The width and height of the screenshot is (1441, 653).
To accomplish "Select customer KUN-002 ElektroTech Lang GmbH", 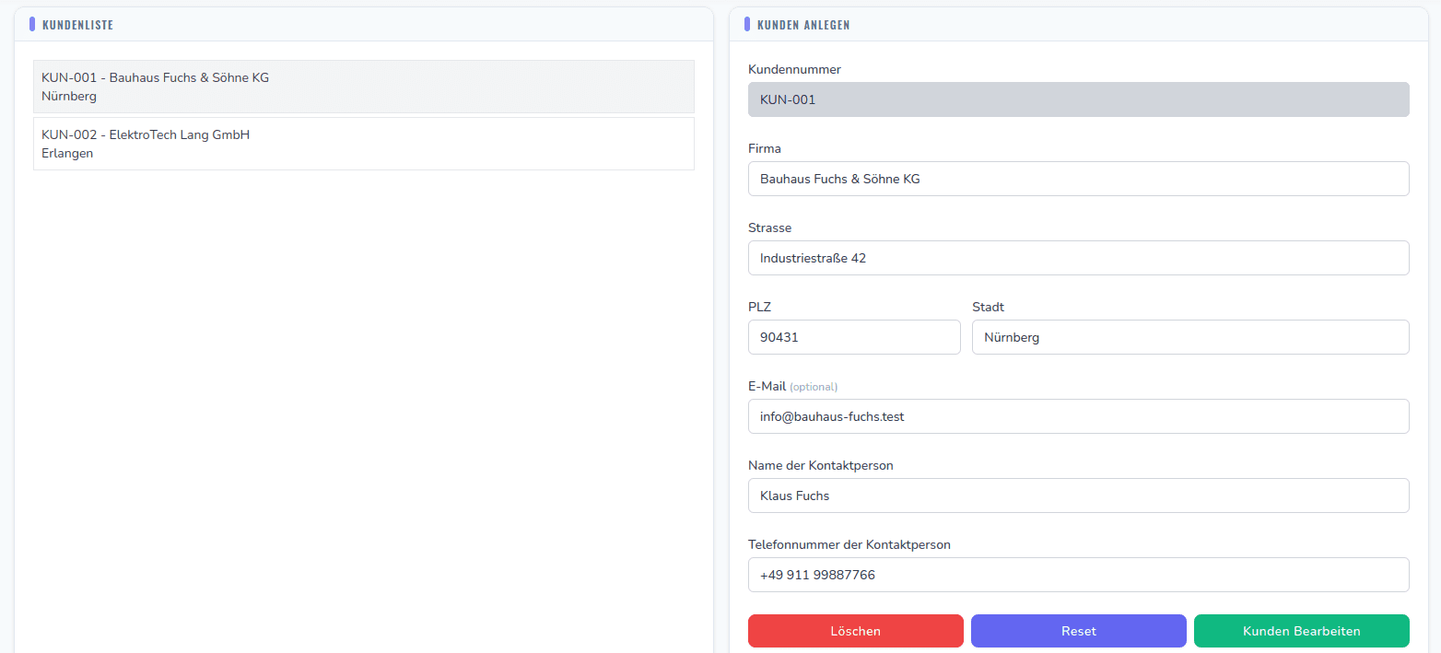I will (x=364, y=143).
